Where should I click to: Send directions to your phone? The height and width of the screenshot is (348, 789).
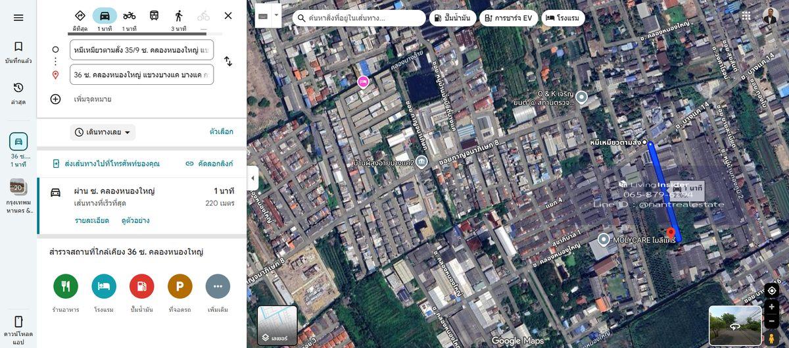coord(106,164)
